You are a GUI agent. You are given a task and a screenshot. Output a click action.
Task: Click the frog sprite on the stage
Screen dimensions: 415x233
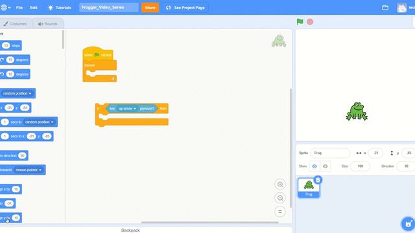(357, 111)
